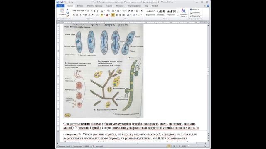The width and height of the screenshot is (266, 149).
Task: Click Найти (Find) button
Action: 194,10
